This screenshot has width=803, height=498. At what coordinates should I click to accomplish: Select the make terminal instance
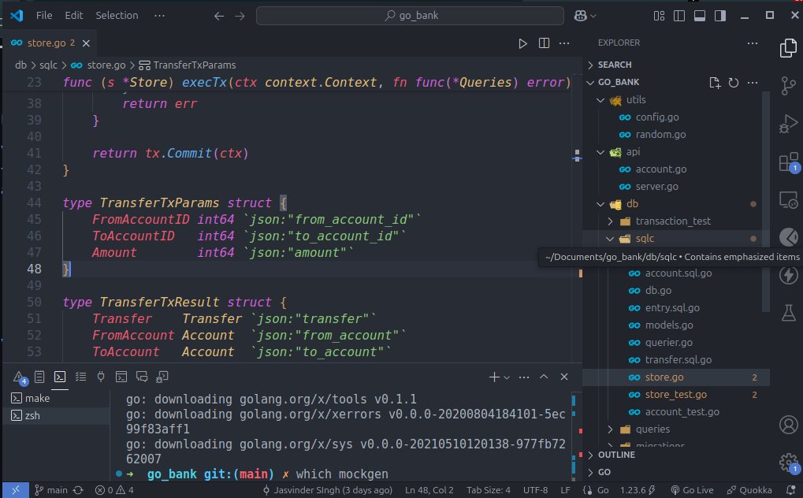click(56, 398)
